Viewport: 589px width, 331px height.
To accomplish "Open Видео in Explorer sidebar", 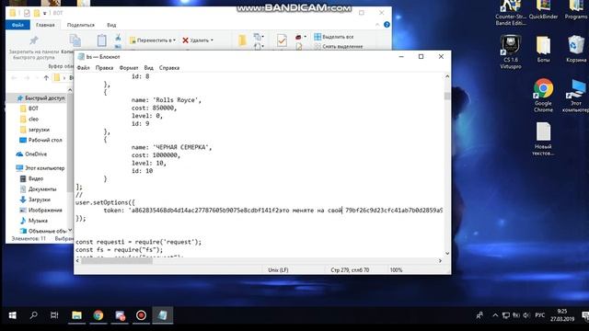I will [x=31, y=178].
